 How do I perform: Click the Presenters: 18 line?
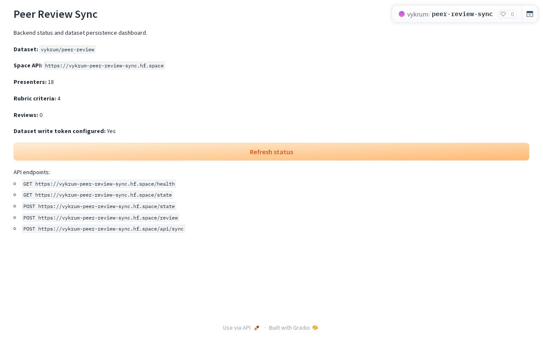coord(34,82)
